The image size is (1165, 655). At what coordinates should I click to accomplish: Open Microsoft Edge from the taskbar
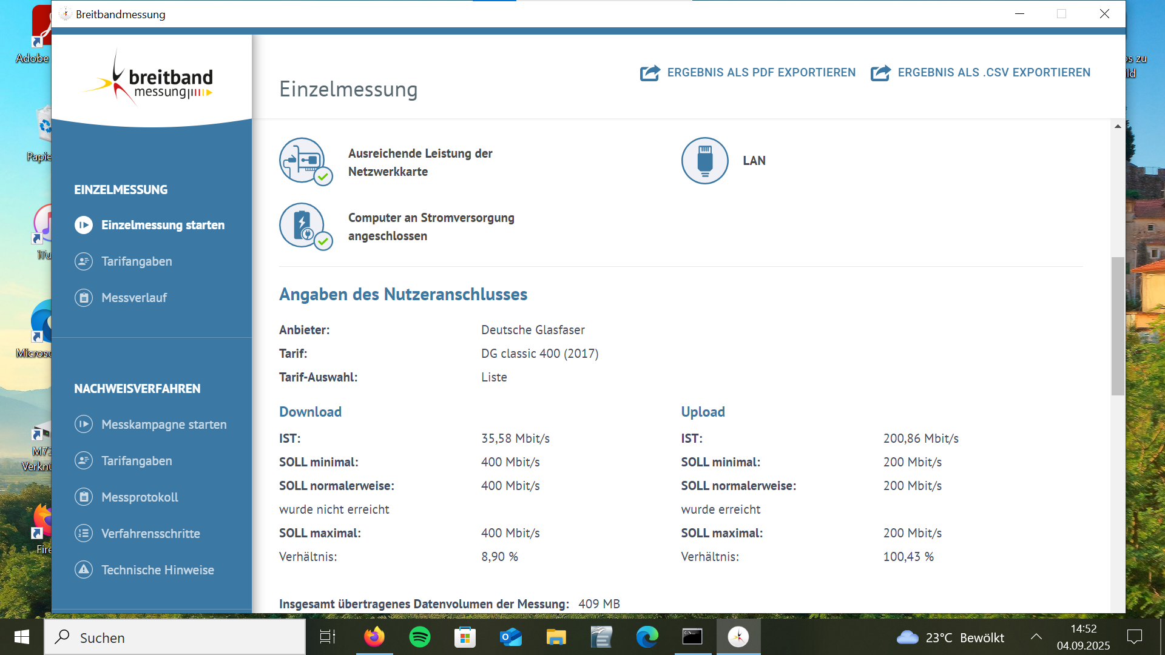pos(647,637)
